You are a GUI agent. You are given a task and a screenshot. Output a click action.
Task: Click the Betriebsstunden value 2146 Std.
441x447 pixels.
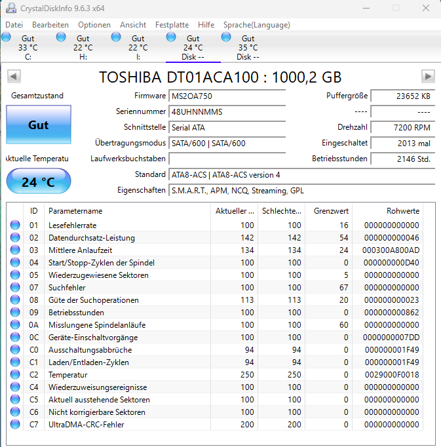click(403, 159)
